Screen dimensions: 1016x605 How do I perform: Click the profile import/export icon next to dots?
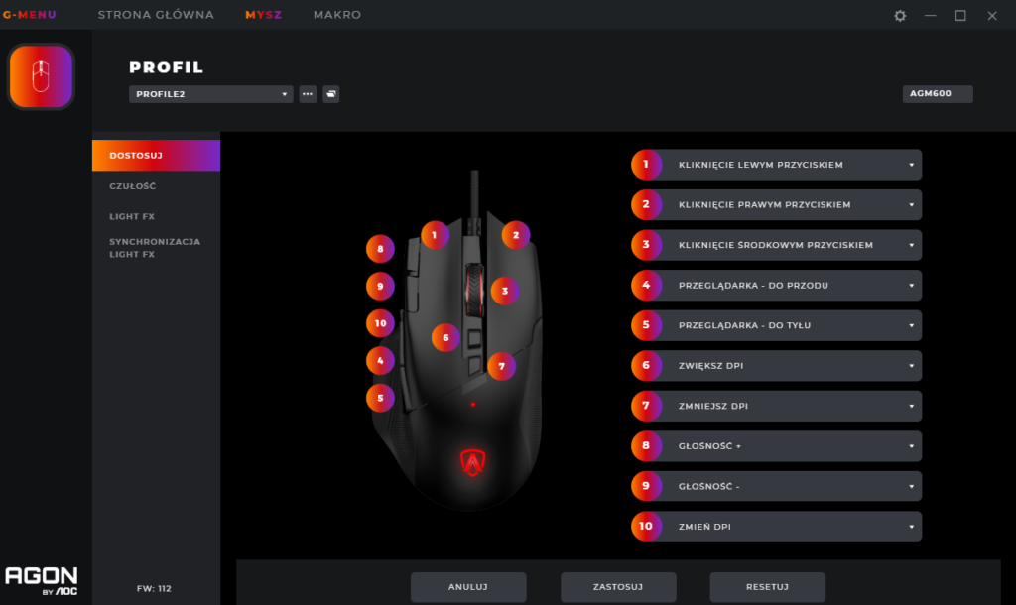pyautogui.click(x=331, y=94)
